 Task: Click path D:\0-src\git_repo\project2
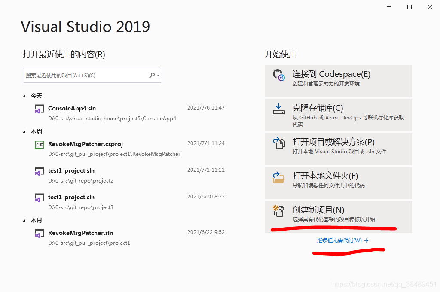(81, 181)
